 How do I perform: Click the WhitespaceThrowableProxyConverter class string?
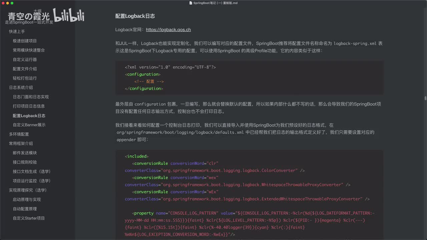(252, 185)
